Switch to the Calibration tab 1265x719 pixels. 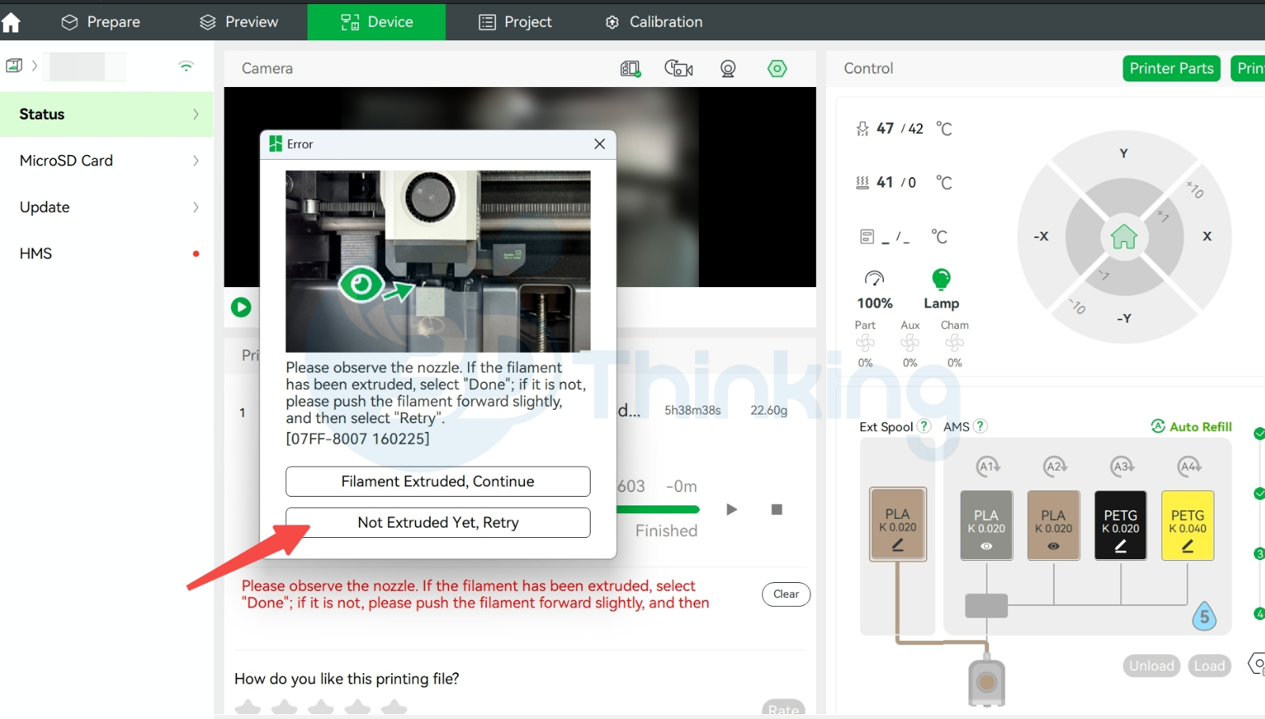click(653, 22)
